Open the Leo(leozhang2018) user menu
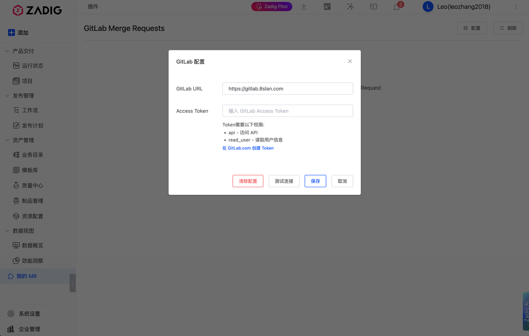 coord(457,7)
